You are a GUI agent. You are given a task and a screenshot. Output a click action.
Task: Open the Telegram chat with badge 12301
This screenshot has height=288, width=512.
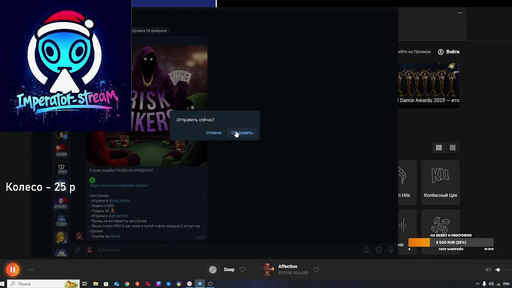[61, 220]
